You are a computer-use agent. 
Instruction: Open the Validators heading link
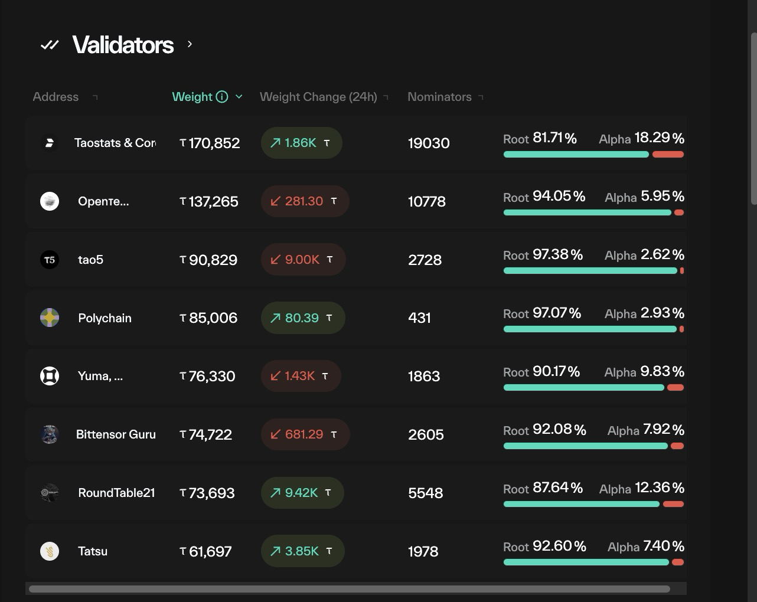point(123,45)
